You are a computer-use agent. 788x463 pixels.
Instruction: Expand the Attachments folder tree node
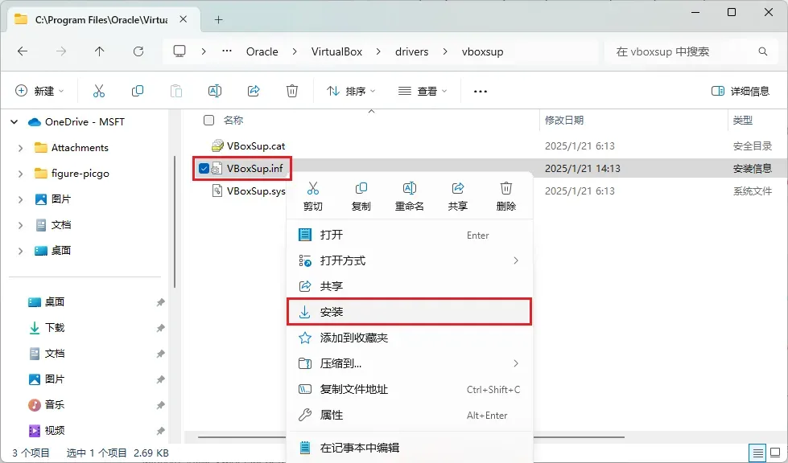(21, 148)
